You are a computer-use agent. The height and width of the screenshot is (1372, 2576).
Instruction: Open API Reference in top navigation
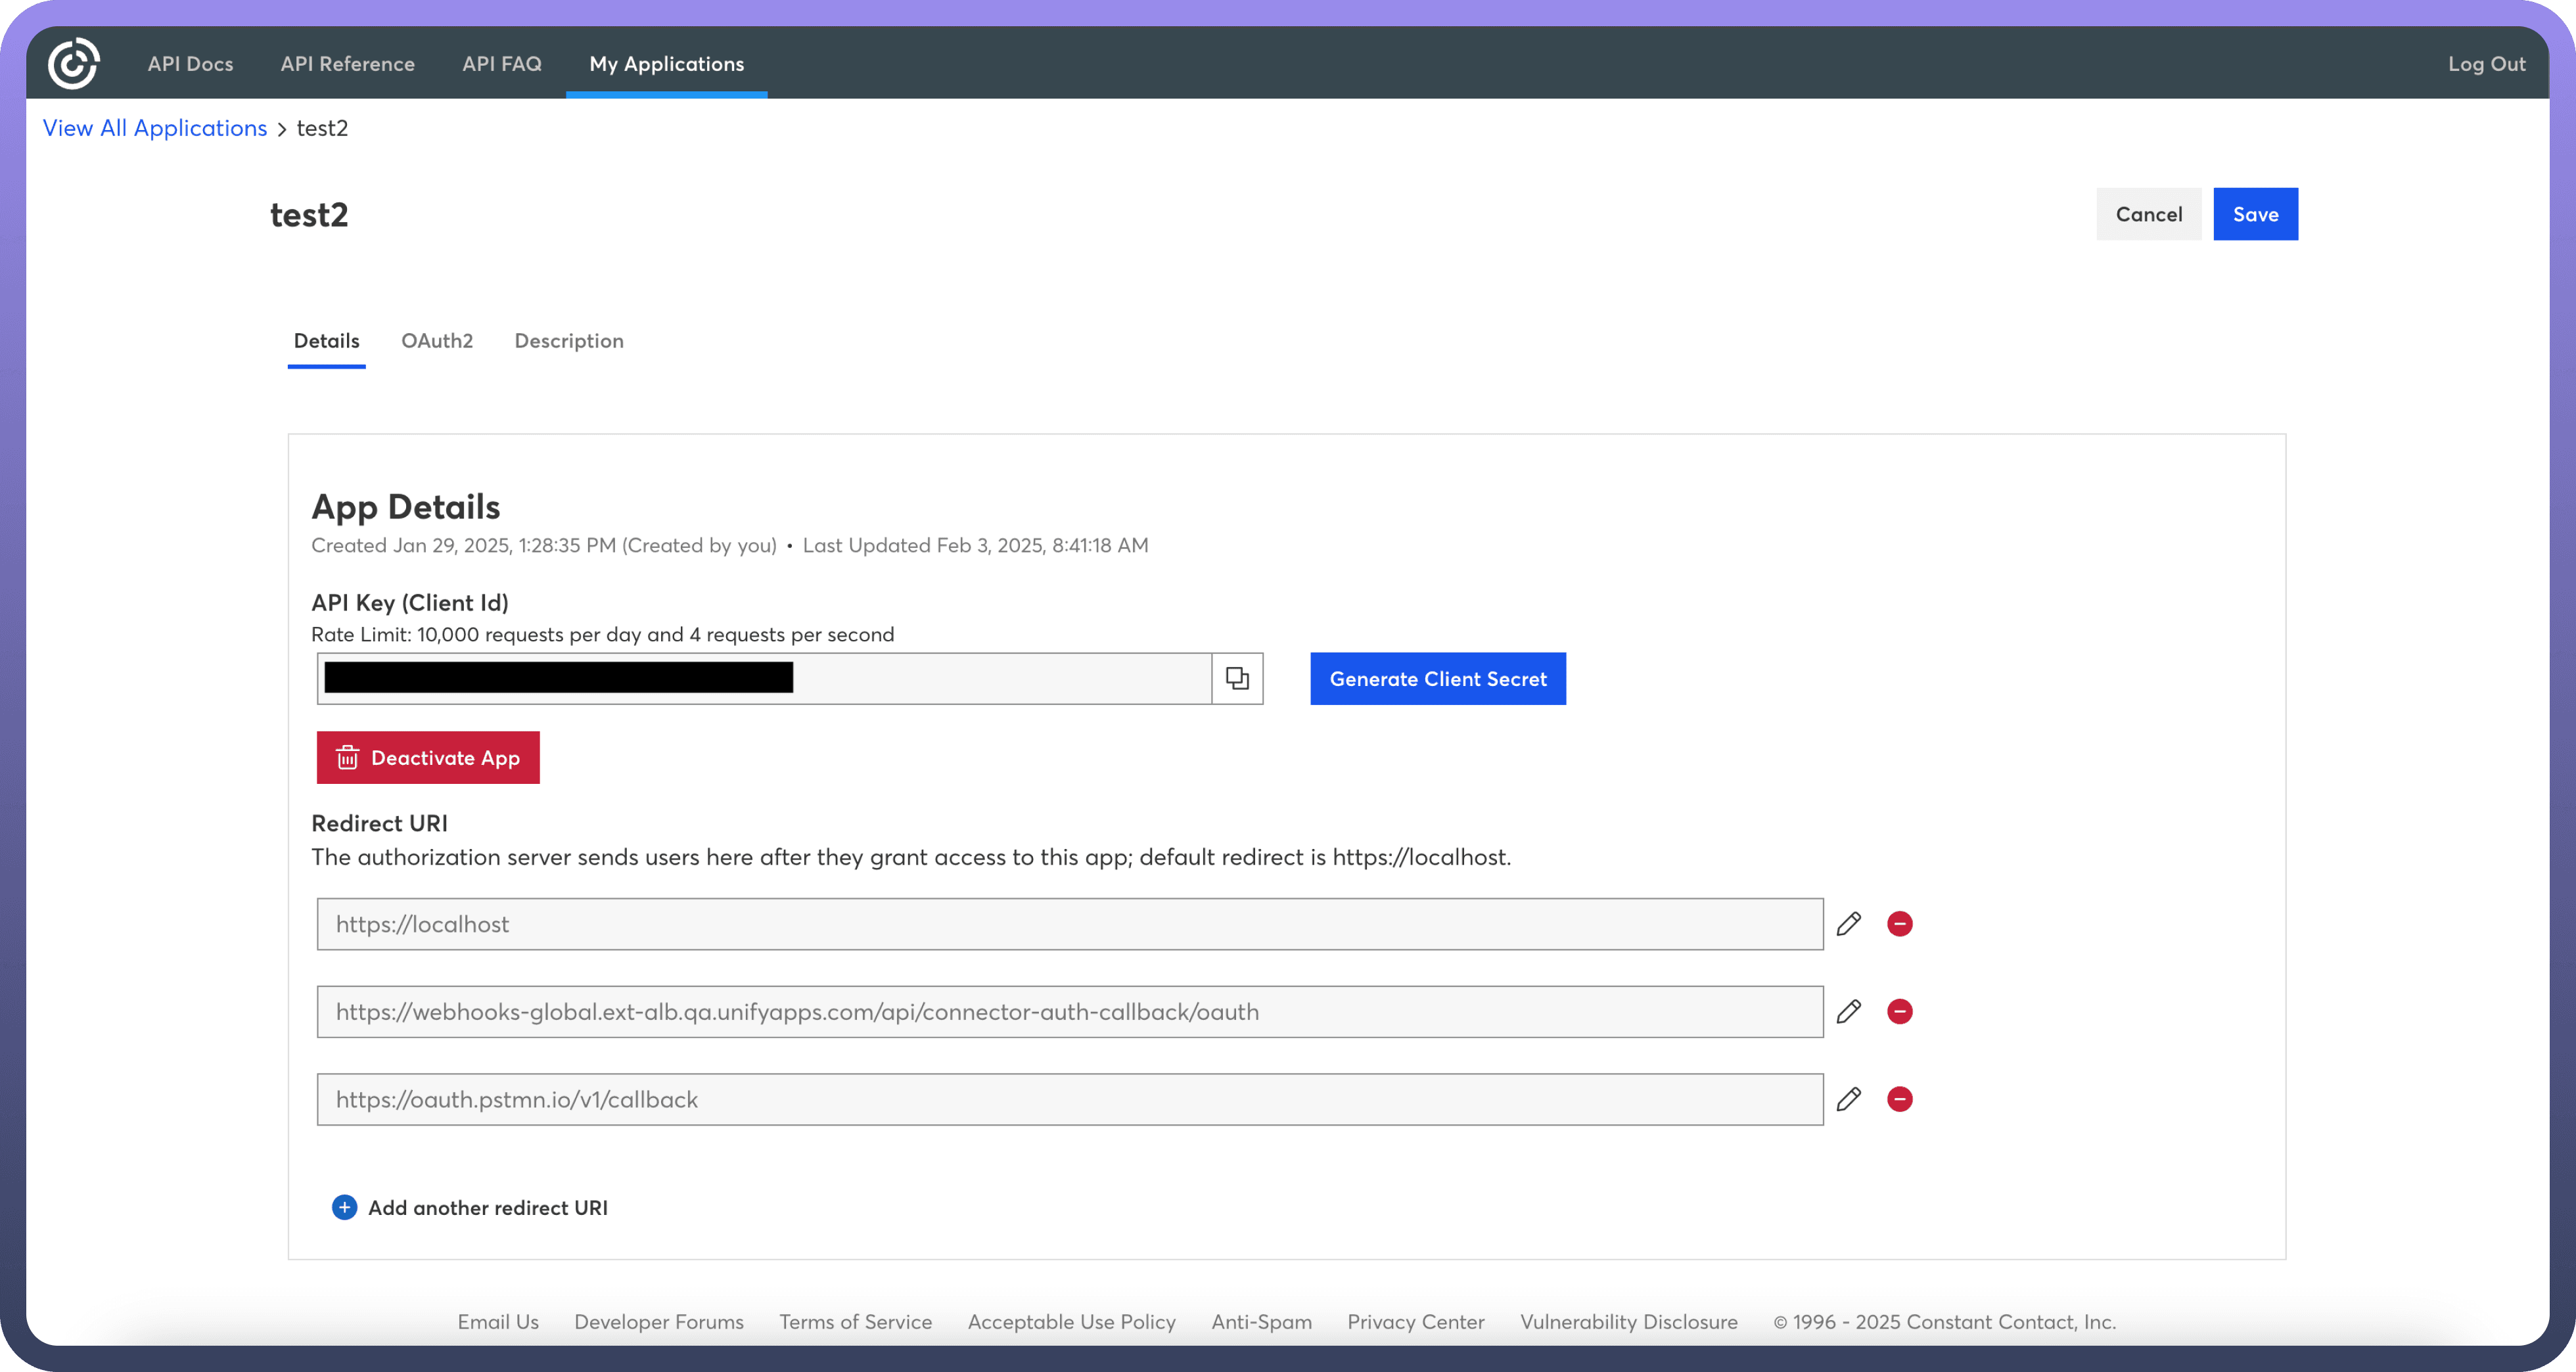347,64
